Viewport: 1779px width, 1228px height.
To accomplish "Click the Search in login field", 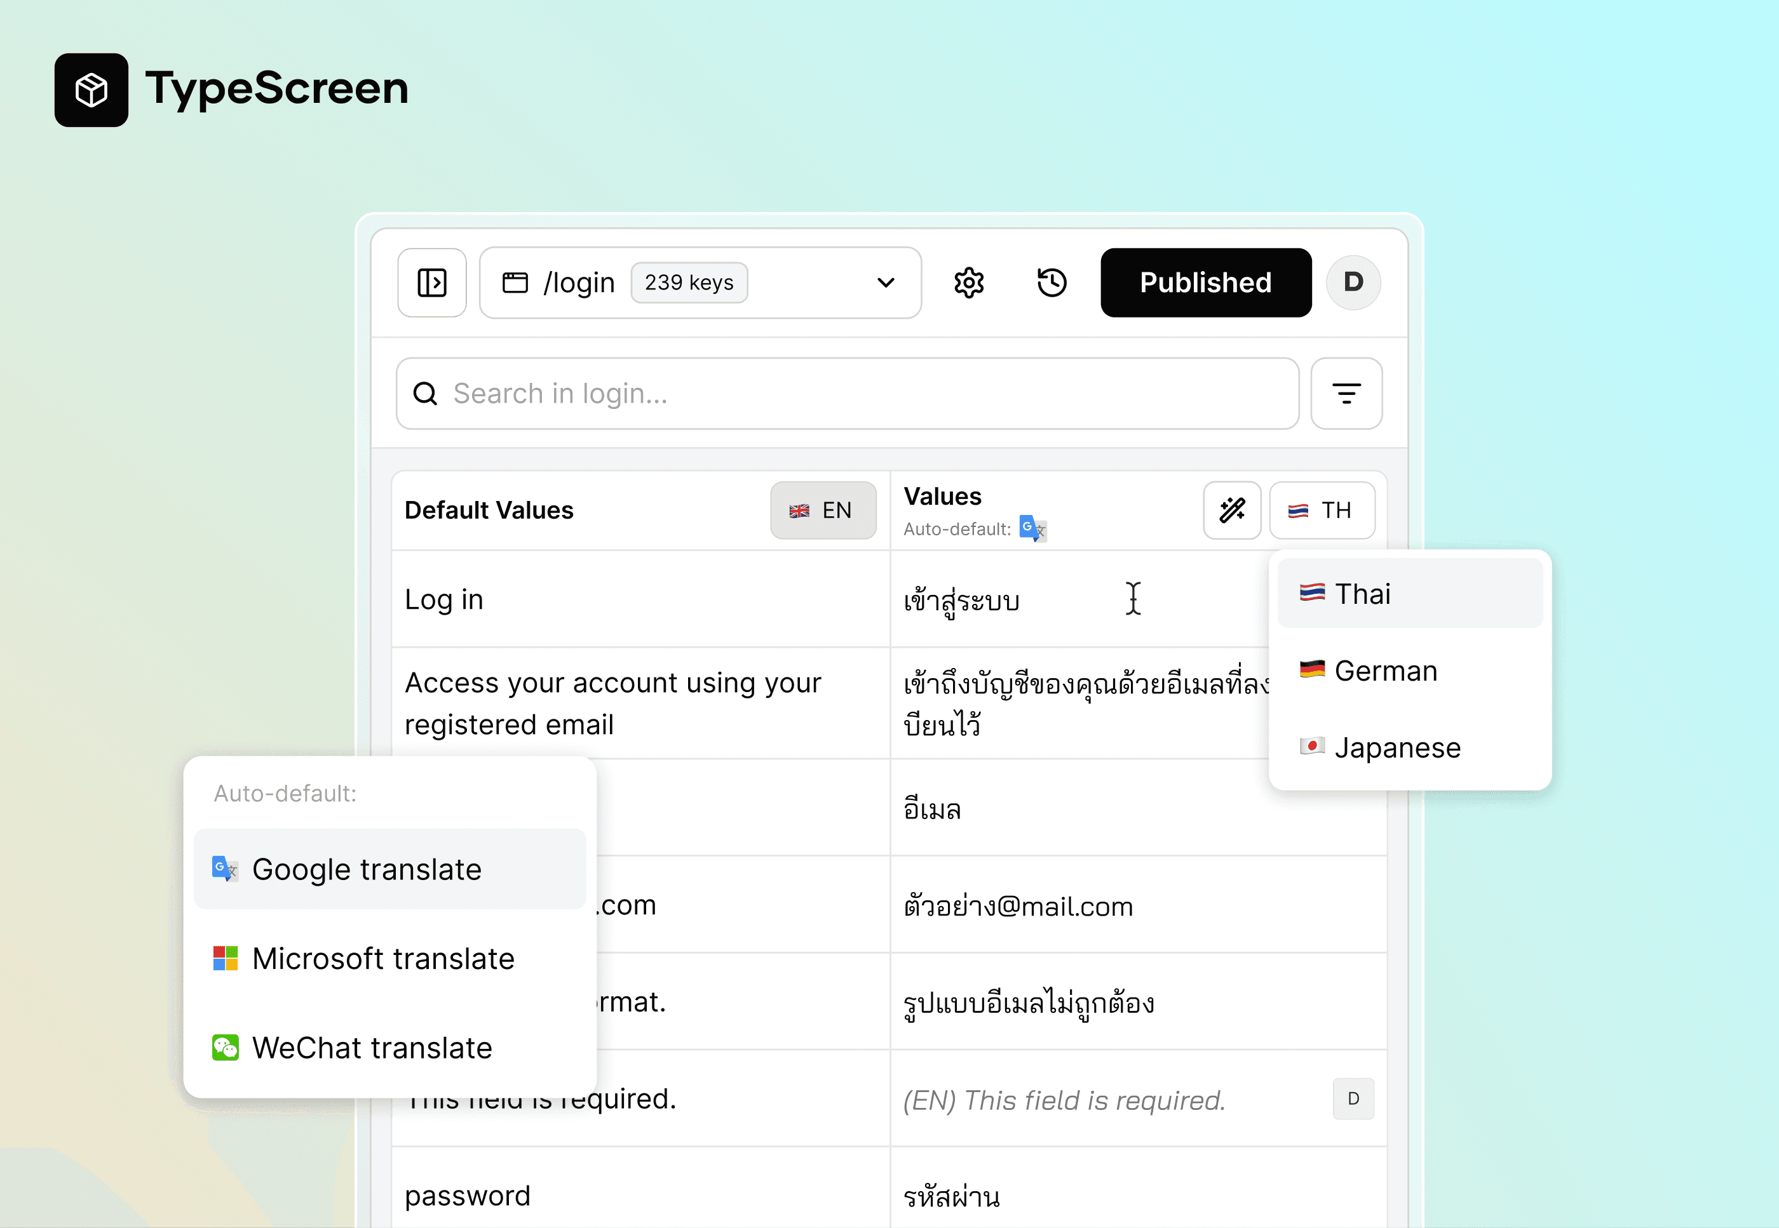I will 847,393.
